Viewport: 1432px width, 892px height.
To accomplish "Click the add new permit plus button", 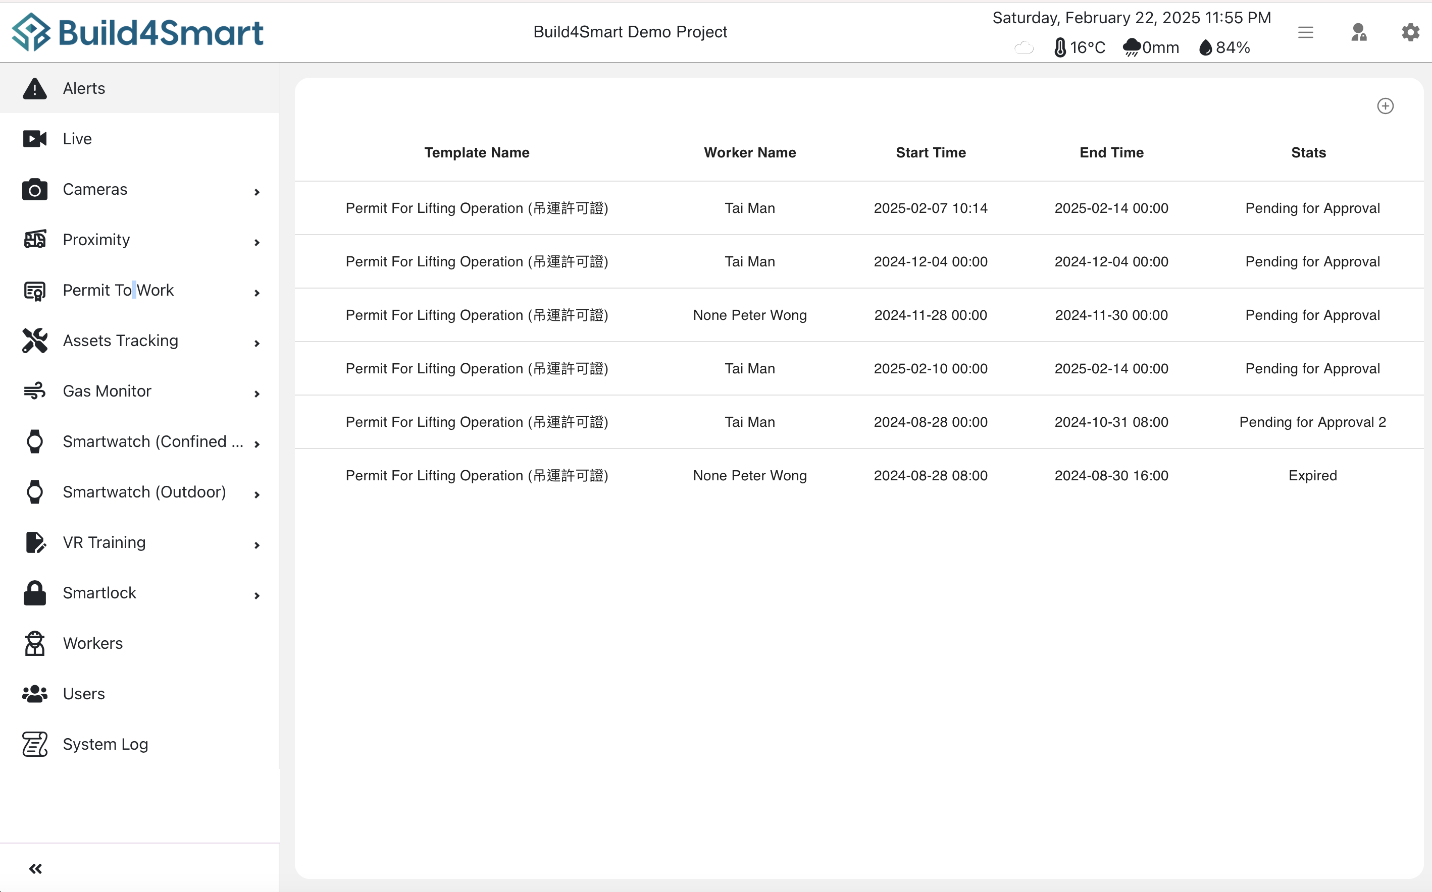I will [x=1386, y=105].
